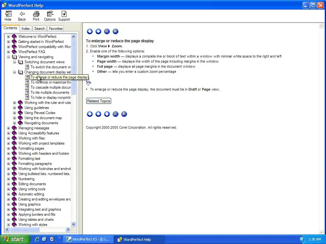Click WordPerfect Help taskbar button
326x244 pixels.
pos(140,240)
